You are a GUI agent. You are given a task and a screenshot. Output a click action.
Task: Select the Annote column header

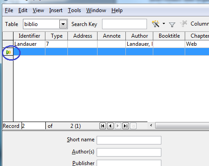111,36
